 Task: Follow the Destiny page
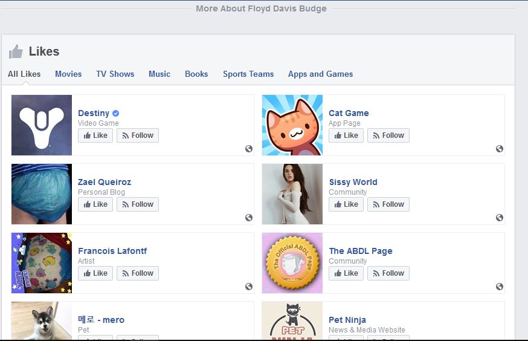[x=138, y=135]
